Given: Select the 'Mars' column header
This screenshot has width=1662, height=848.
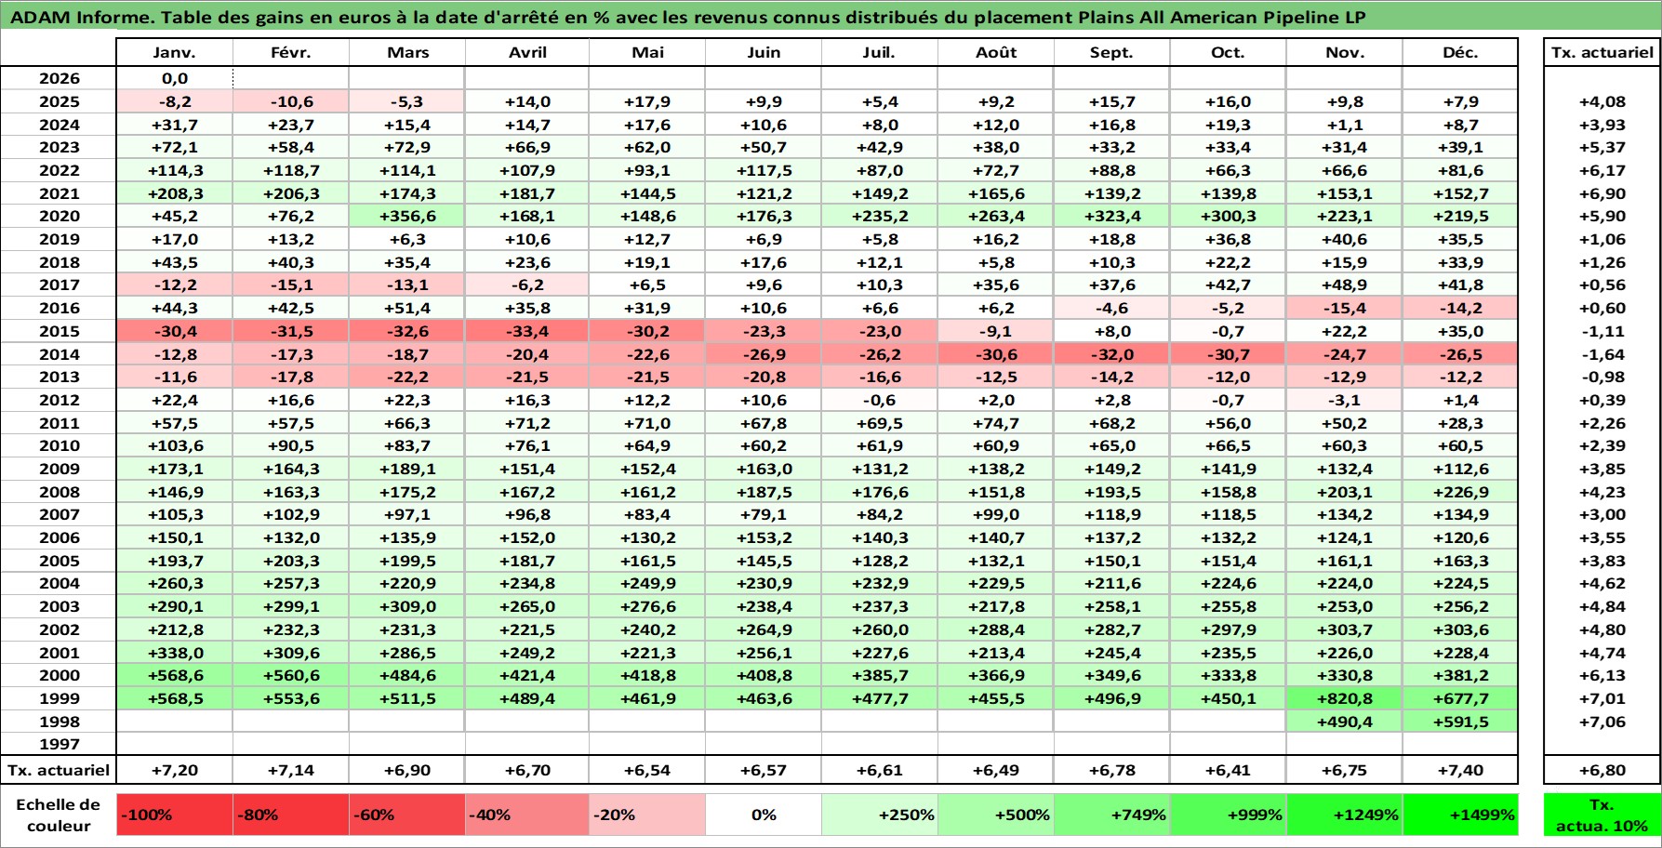Looking at the screenshot, I should pos(407,53).
